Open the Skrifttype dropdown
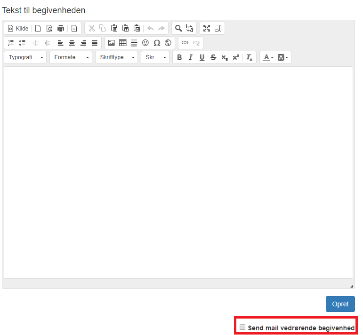Viewport: 363px width, 335px height. coord(116,57)
